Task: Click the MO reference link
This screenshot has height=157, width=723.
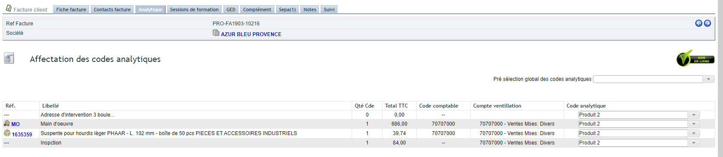Action: coord(16,124)
